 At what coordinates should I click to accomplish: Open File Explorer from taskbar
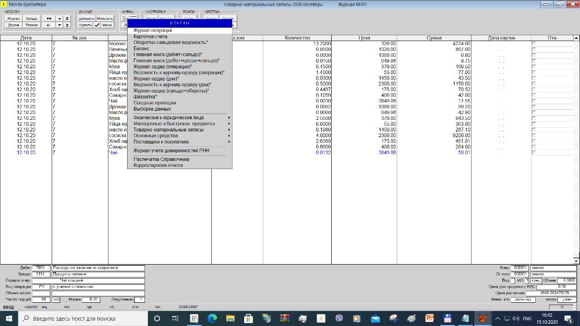(x=230, y=318)
